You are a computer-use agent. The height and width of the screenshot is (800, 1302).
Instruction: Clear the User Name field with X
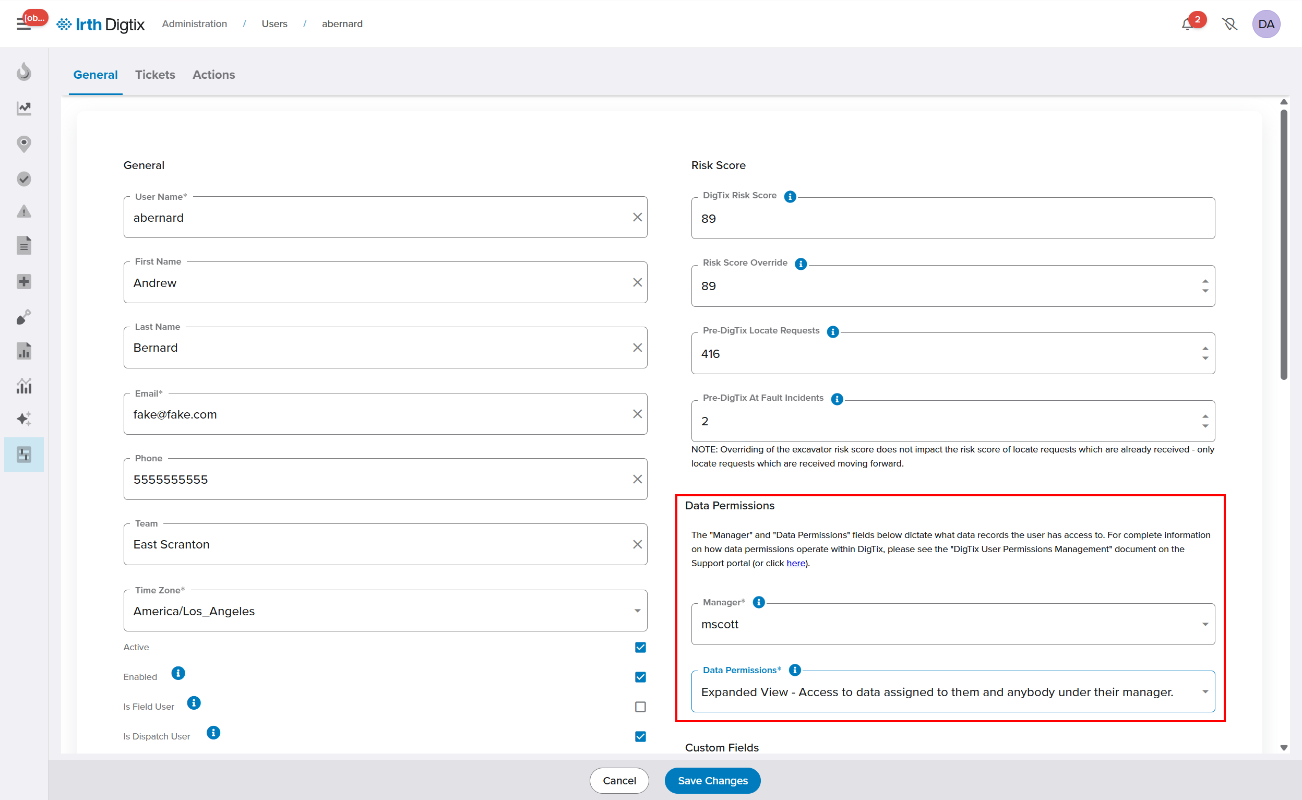637,218
